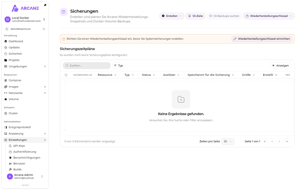Screen dimensions: 304x190
Task: Go to first page button
Action: pos(265,141)
